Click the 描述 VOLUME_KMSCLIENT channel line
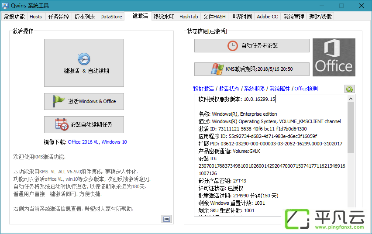Viewport: 372px width, 234px height. 269,121
